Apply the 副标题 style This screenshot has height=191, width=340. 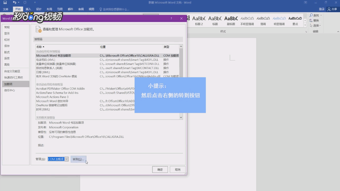point(231,20)
